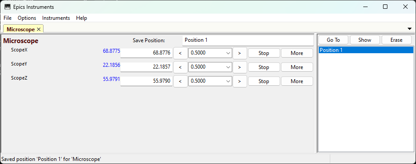
Task: Click the ScopeX position input field
Action: click(146, 53)
